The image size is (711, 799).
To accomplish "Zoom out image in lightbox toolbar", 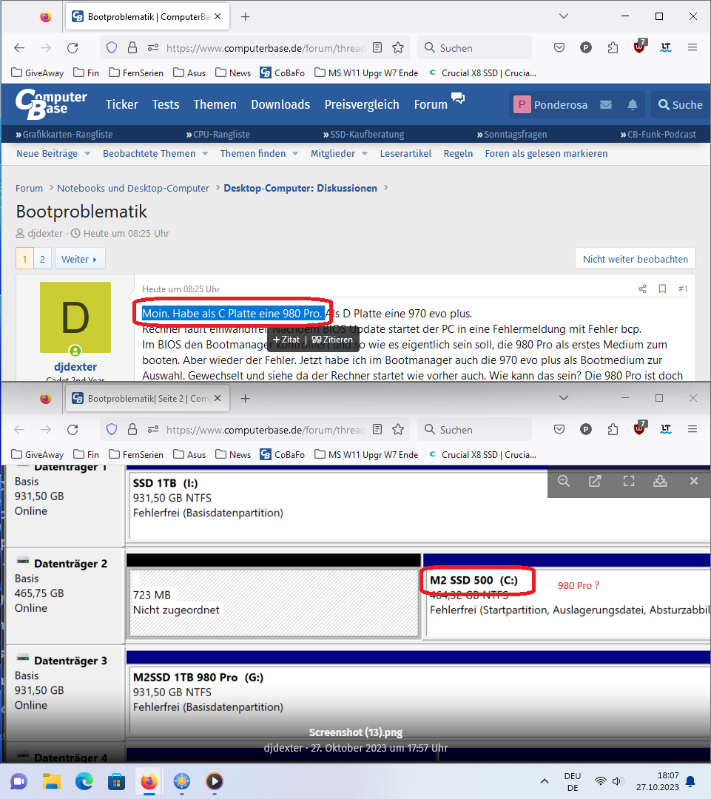I will pyautogui.click(x=563, y=481).
